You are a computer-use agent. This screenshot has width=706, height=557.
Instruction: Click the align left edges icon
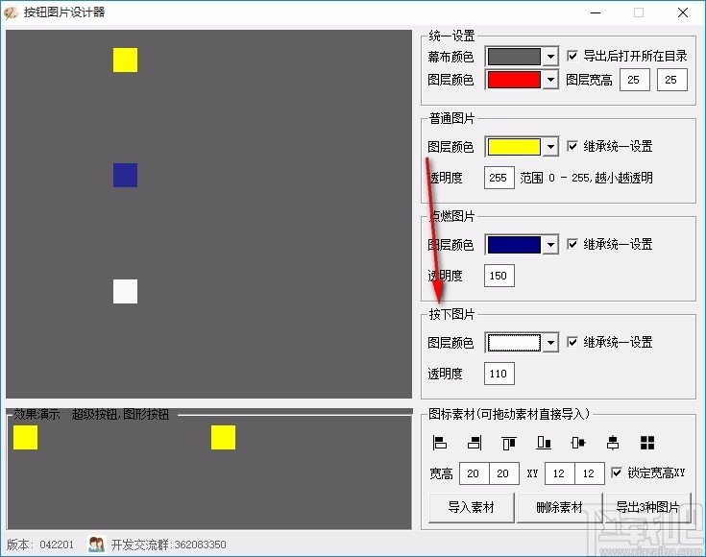439,443
